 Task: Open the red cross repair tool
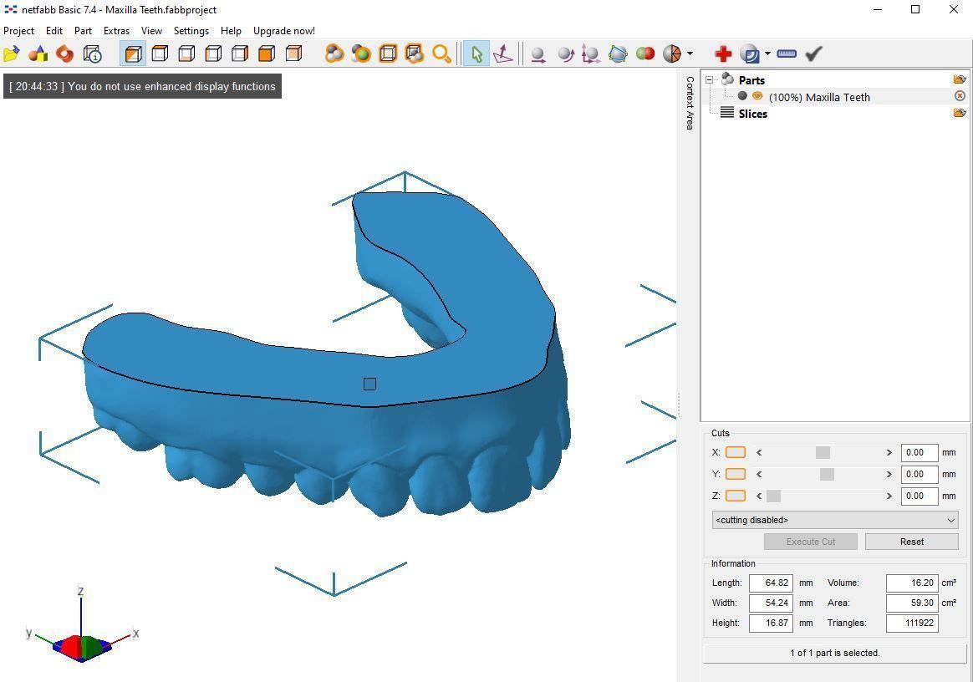tap(723, 54)
